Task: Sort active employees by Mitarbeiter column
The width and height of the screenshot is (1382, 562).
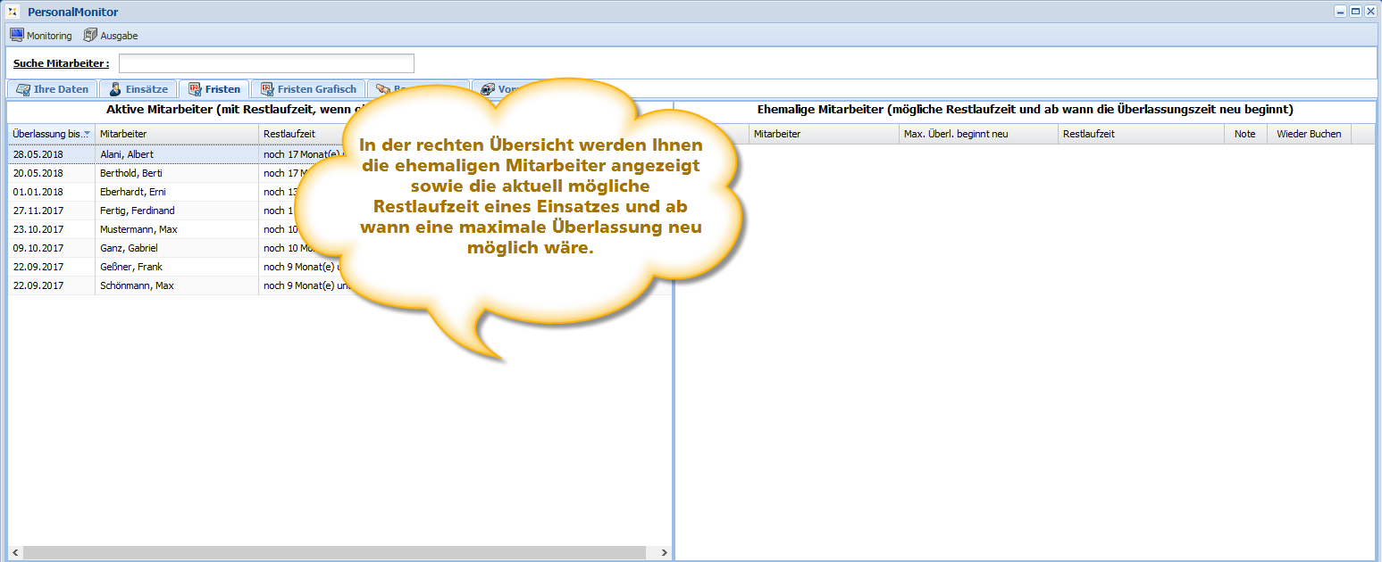Action: click(176, 134)
